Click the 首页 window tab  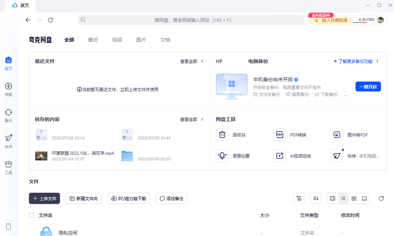point(21,6)
